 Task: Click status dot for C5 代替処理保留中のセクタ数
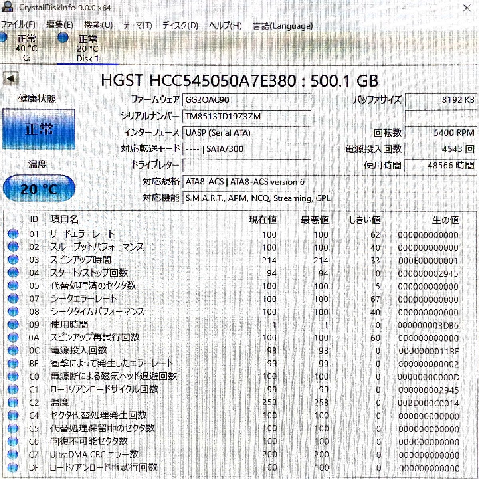[13, 428]
